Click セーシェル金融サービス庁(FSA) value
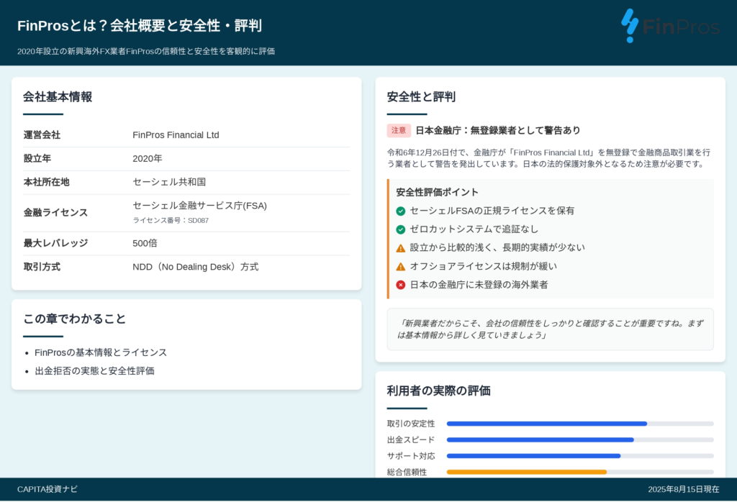Viewport: 737px width, 502px height. click(200, 205)
